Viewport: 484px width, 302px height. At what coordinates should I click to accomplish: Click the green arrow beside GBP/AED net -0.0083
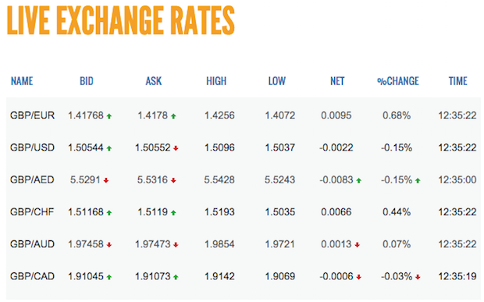(358, 180)
